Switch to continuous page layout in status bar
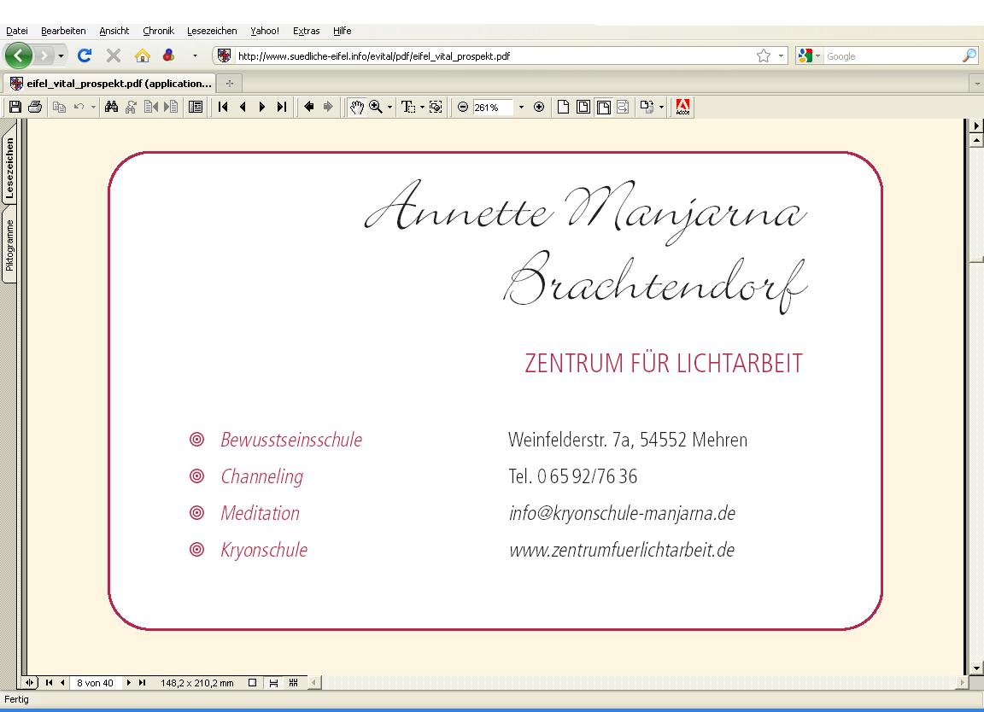This screenshot has height=712, width=984. pos(273,683)
